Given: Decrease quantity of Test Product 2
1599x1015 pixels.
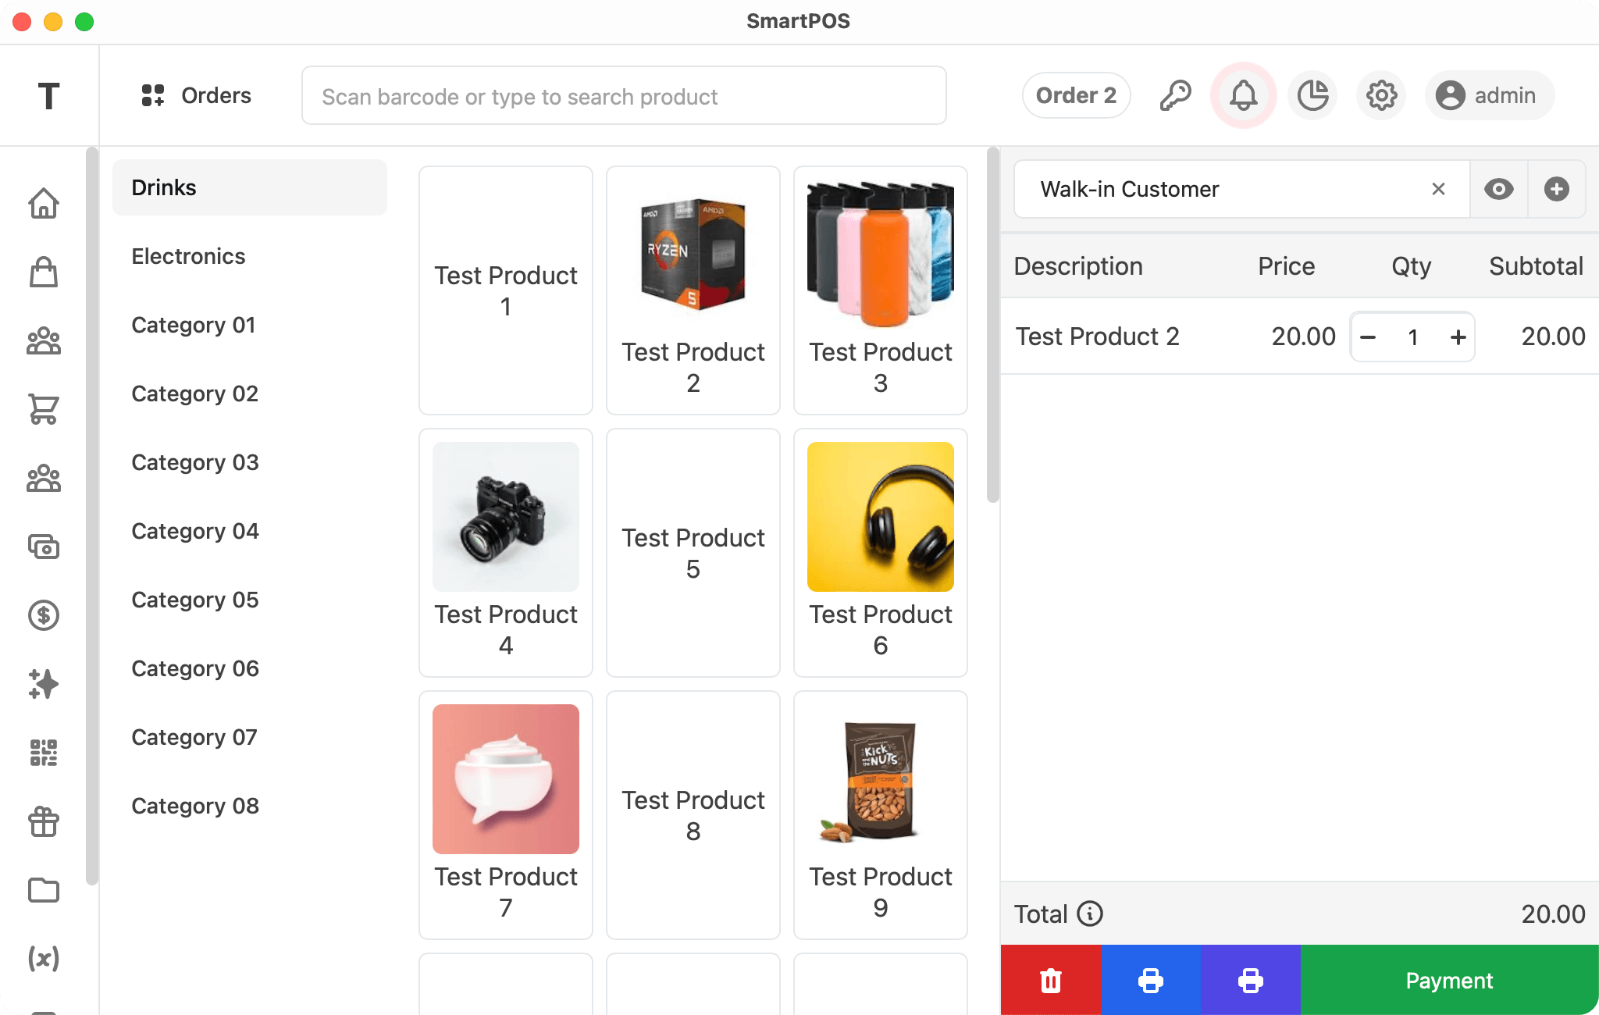Looking at the screenshot, I should [1368, 337].
